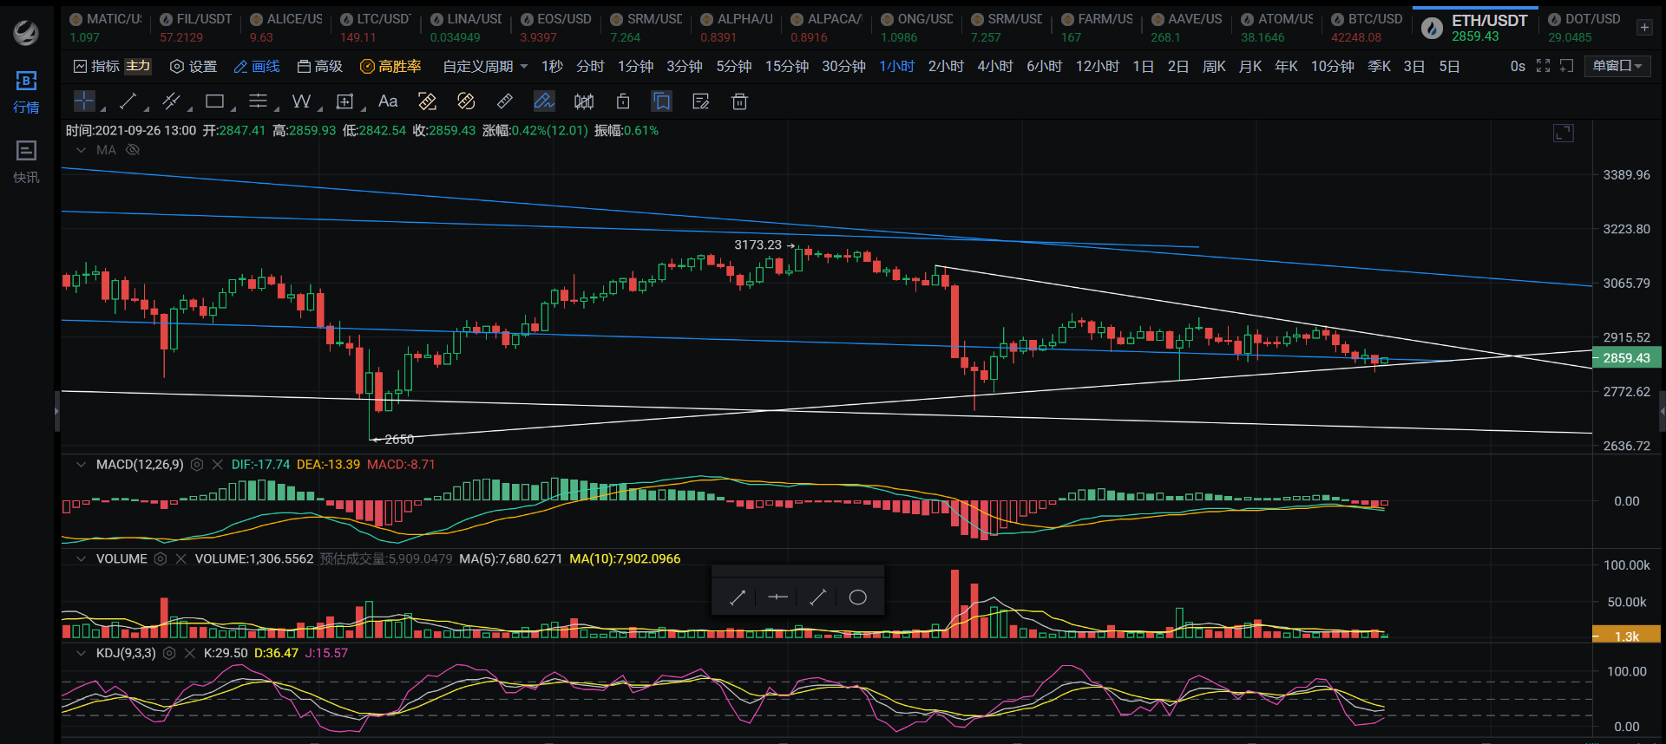This screenshot has width=1666, height=744.
Task: Open the 自定义周期 custom period dropdown
Action: [484, 67]
